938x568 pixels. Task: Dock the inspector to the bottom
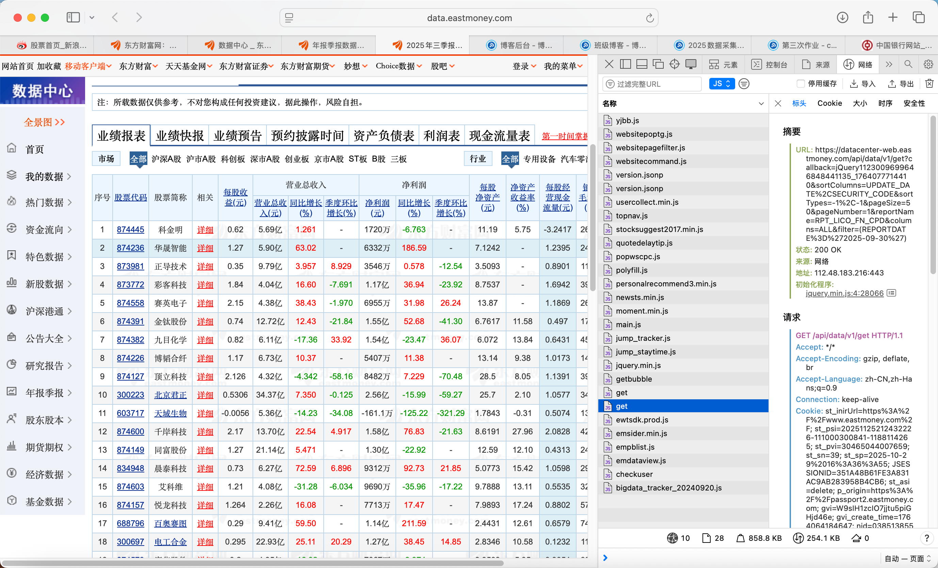(x=642, y=64)
